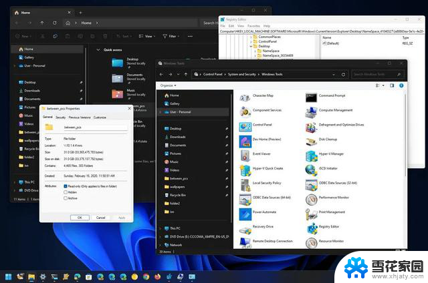Image resolution: width=428 pixels, height=283 pixels.
Task: Open Resource Monitor
Action: [325, 242]
